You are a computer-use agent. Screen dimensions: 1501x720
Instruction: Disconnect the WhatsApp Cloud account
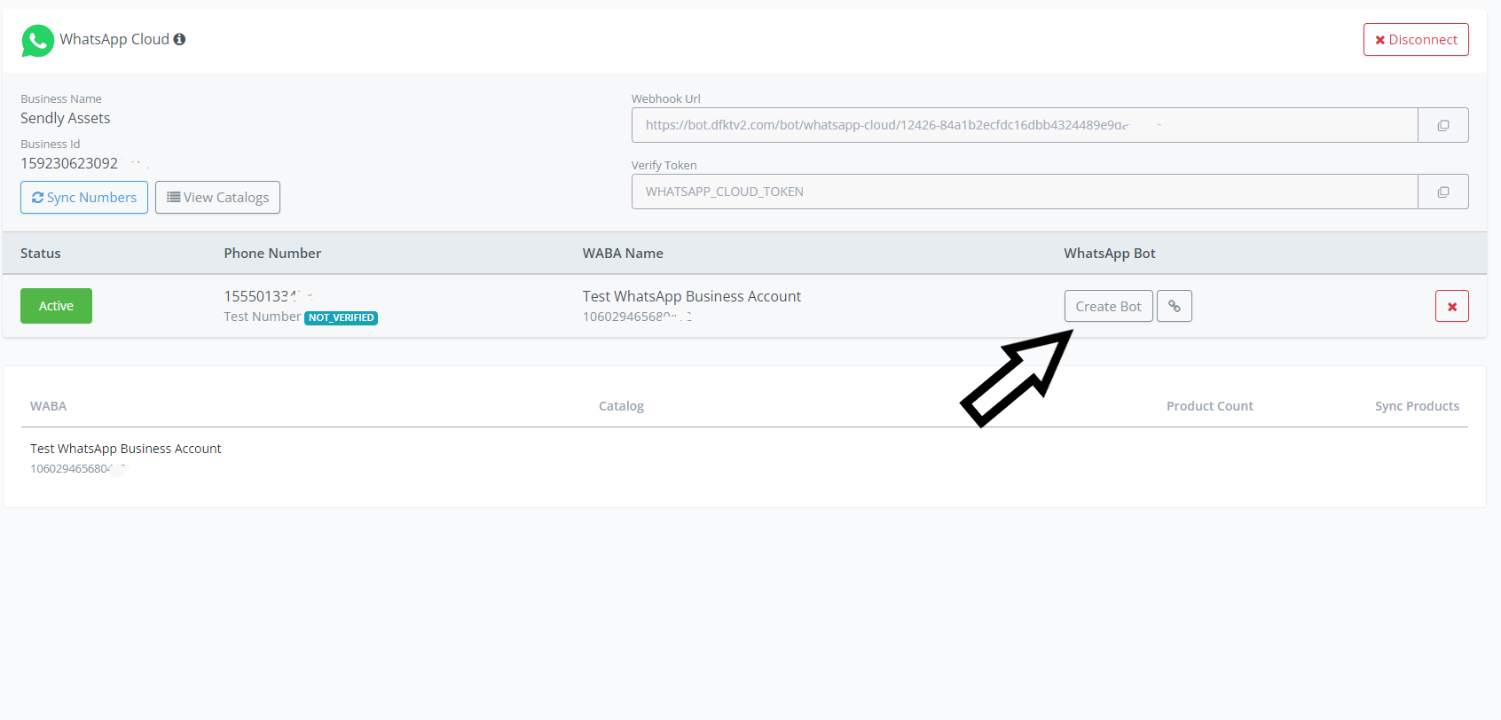point(1416,40)
